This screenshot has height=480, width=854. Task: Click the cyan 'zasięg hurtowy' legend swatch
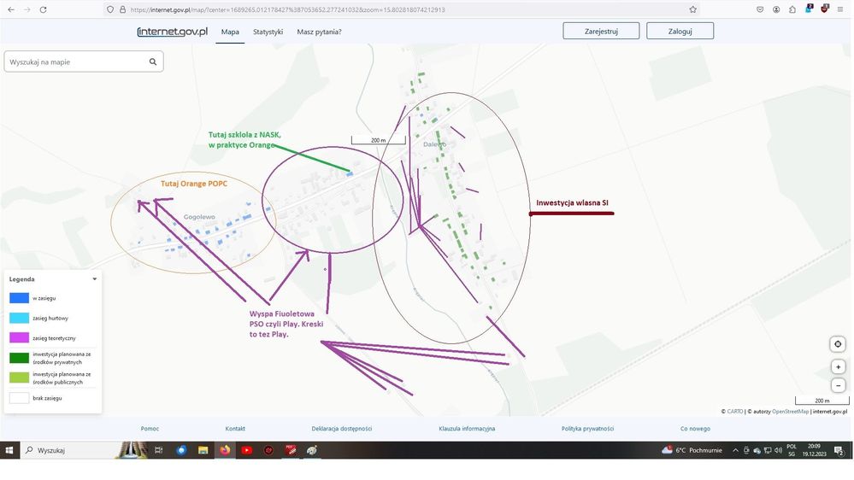(x=19, y=318)
